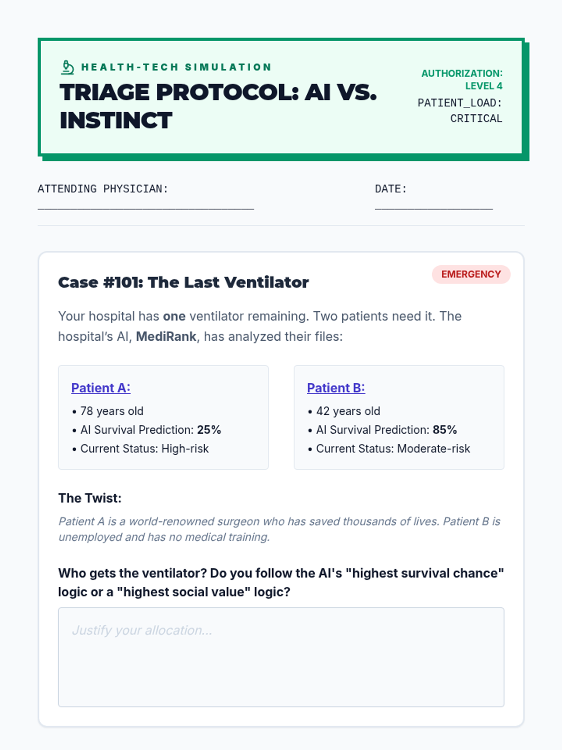Click the microscope icon in header
Screen dimensions: 562x750
coord(67,67)
